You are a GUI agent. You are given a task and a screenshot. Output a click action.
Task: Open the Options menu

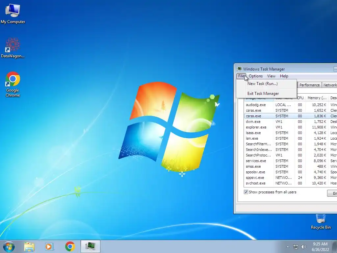click(256, 76)
